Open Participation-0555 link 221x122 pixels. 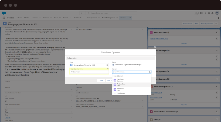click(x=156, y=98)
